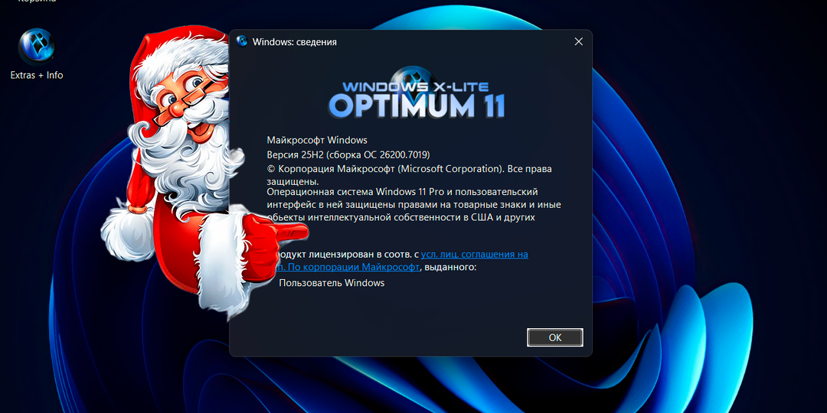The width and height of the screenshot is (827, 413).
Task: Click the Windows X-Lite Optimum 11 logo
Action: point(416,93)
